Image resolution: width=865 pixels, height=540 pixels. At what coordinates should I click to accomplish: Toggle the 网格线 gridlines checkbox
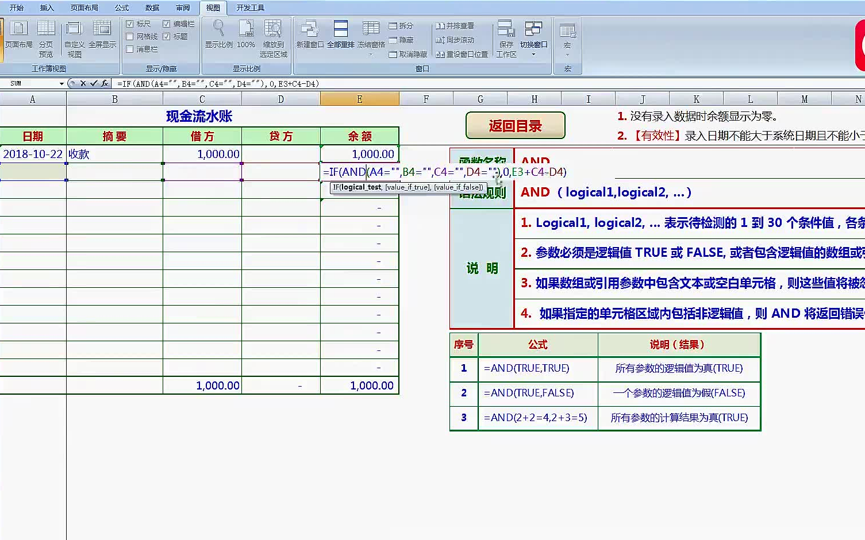coord(131,36)
